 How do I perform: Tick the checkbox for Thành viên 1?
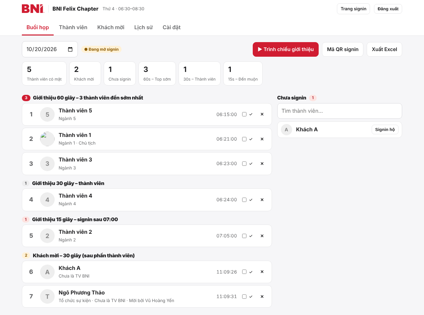coord(244,139)
